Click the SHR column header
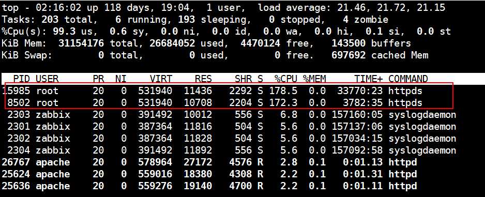Screen dimensions: 485x197 pyautogui.click(x=244, y=79)
